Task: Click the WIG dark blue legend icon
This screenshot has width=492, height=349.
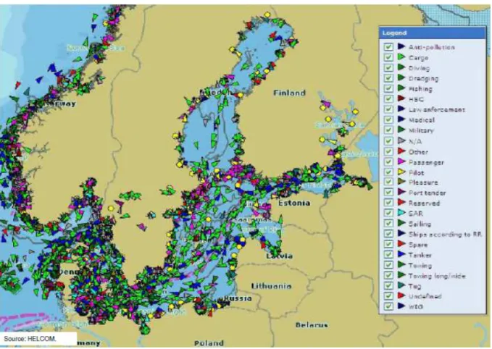Action: coord(401,306)
